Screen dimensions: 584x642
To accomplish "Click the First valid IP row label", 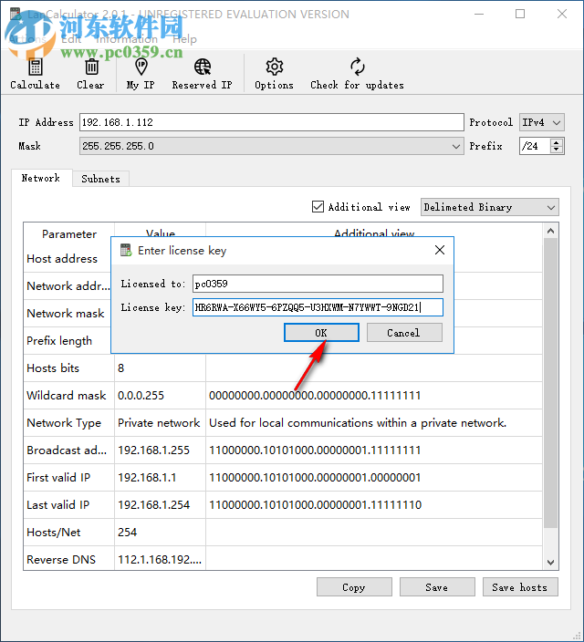I will coord(58,478).
